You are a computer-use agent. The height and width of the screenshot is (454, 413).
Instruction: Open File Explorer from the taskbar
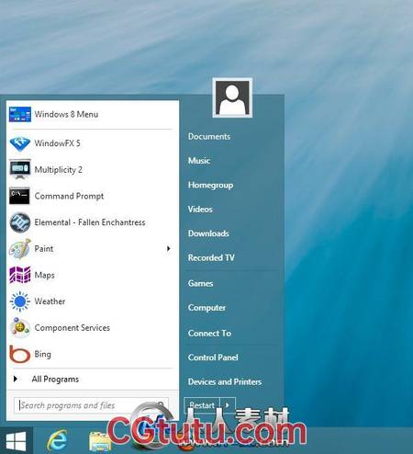tap(100, 441)
